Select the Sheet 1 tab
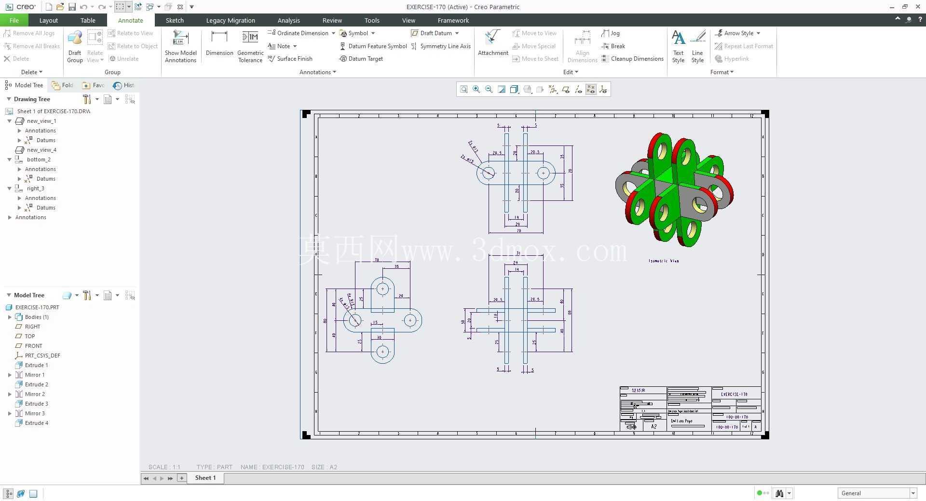The height and width of the screenshot is (501, 926). (x=205, y=478)
